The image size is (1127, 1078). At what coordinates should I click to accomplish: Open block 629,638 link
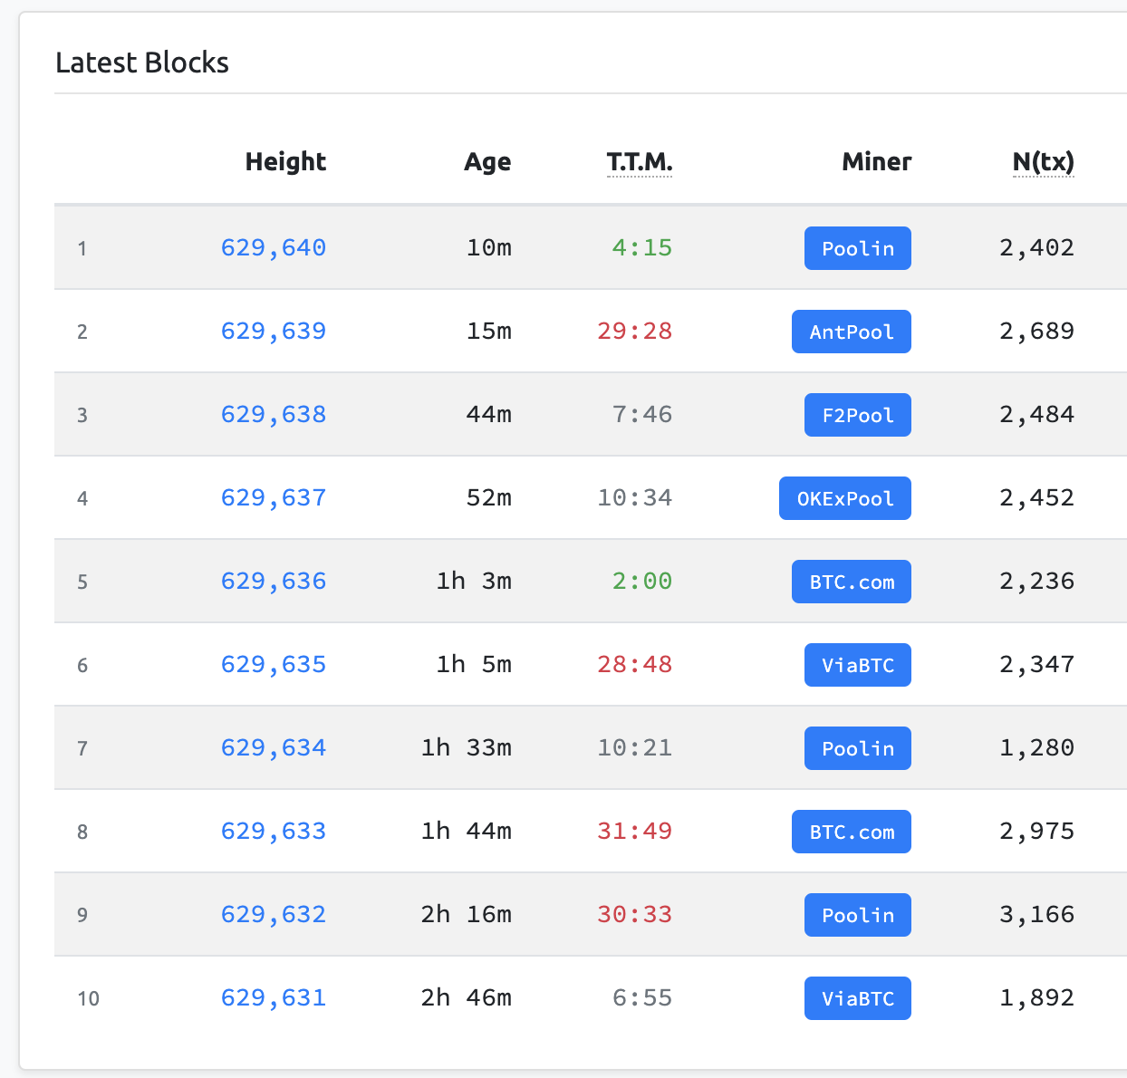[x=274, y=414]
